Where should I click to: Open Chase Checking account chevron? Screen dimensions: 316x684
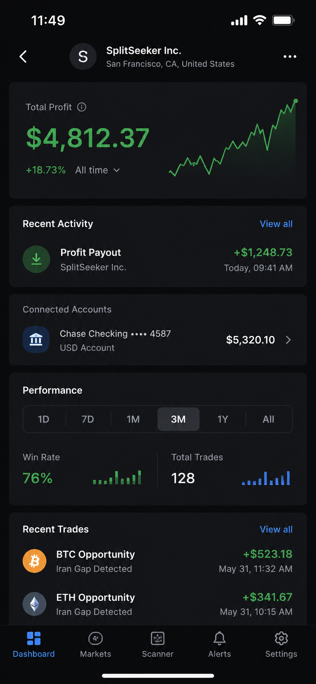[288, 340]
